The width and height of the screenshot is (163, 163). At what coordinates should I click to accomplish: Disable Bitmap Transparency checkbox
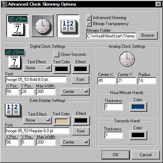tap(89, 24)
